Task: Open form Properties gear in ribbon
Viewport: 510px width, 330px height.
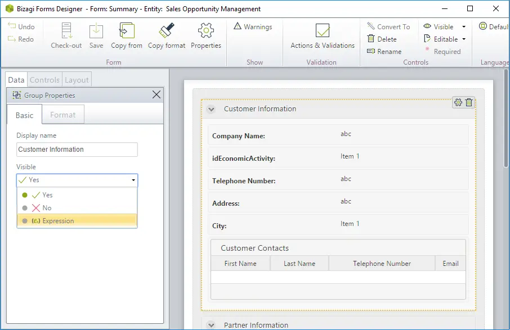Action: [206, 30]
